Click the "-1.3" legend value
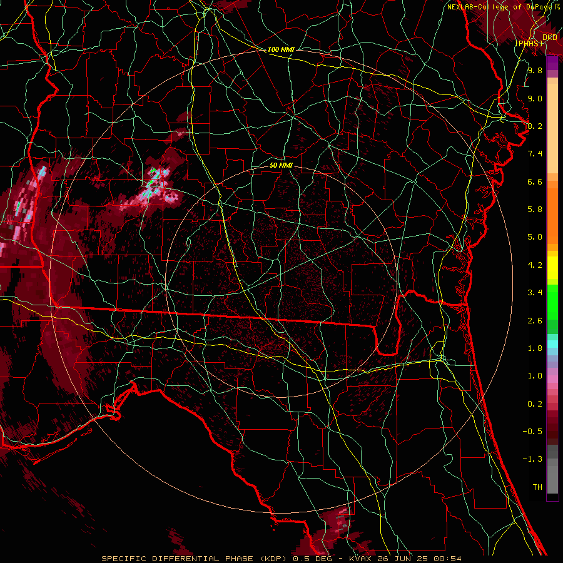This screenshot has height=563, width=563. coord(532,459)
